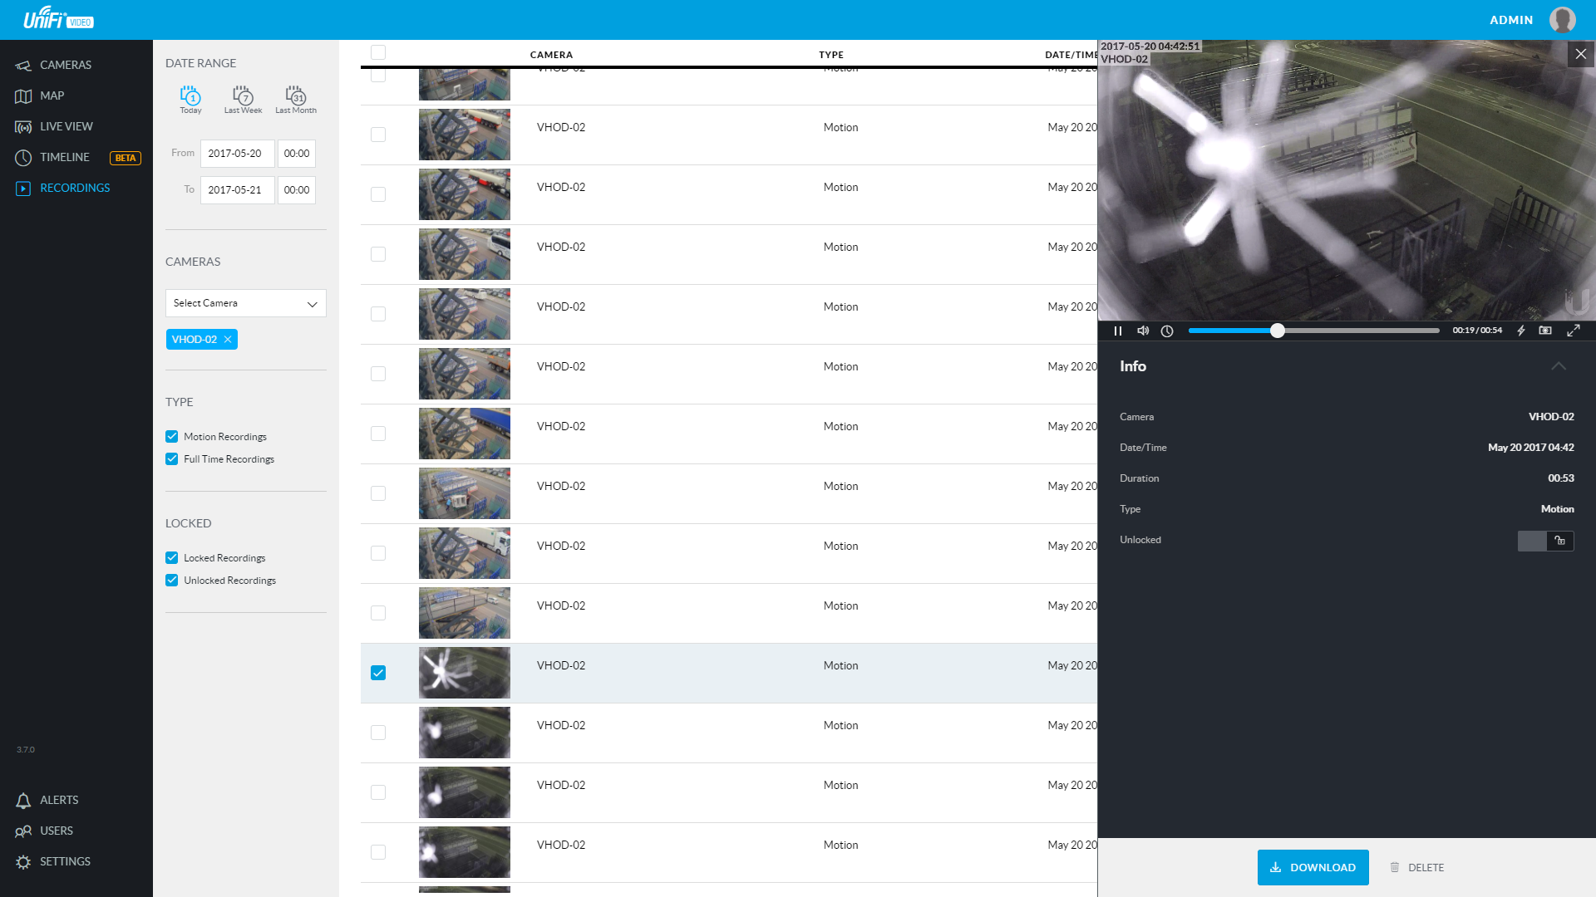Click the 00:19 / 00:54 playback time
Screen dimensions: 1596x897
click(1477, 331)
